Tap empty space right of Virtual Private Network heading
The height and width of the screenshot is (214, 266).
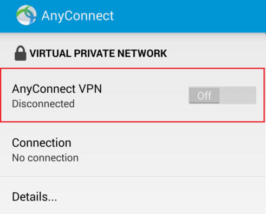pos(215,54)
